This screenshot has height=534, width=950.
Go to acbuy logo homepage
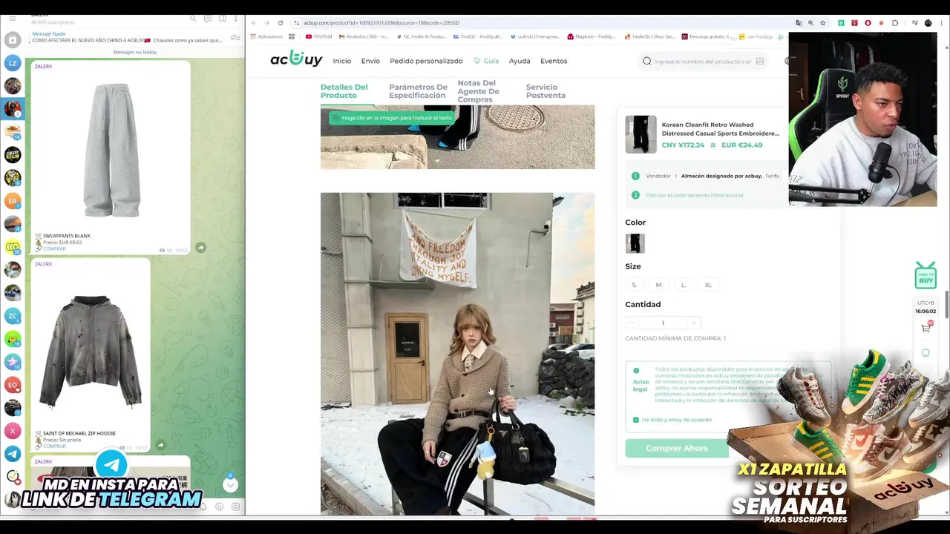[295, 59]
